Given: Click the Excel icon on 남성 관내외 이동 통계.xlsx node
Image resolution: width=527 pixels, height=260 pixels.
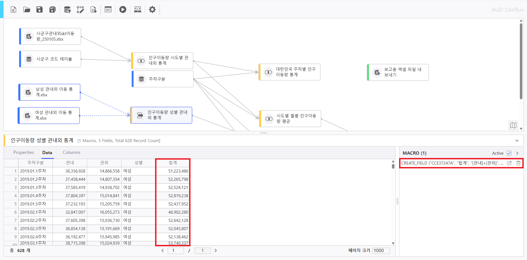Looking at the screenshot, I should click(28, 92).
